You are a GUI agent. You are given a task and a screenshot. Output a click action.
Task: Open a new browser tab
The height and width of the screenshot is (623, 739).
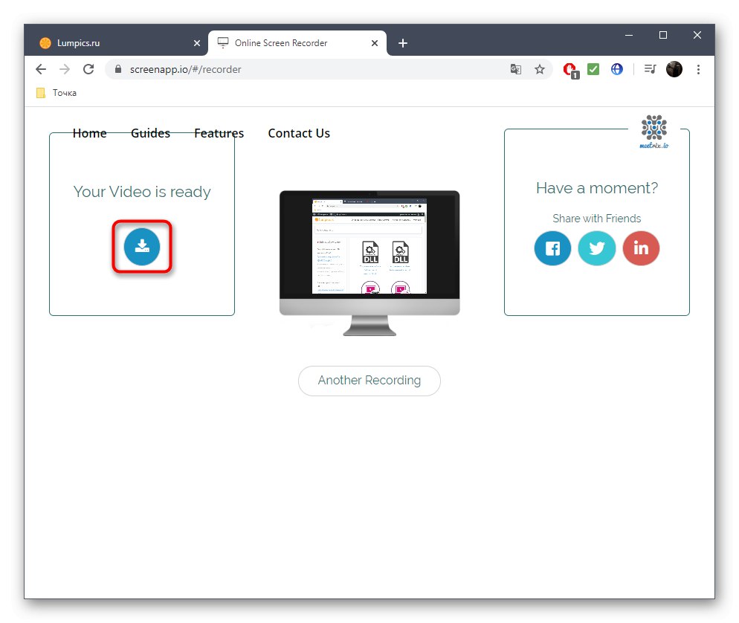tap(403, 42)
